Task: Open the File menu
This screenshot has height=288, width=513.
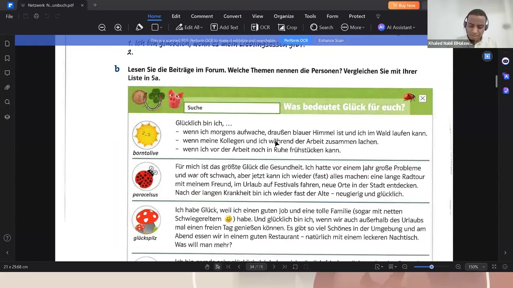Action: tap(9, 16)
